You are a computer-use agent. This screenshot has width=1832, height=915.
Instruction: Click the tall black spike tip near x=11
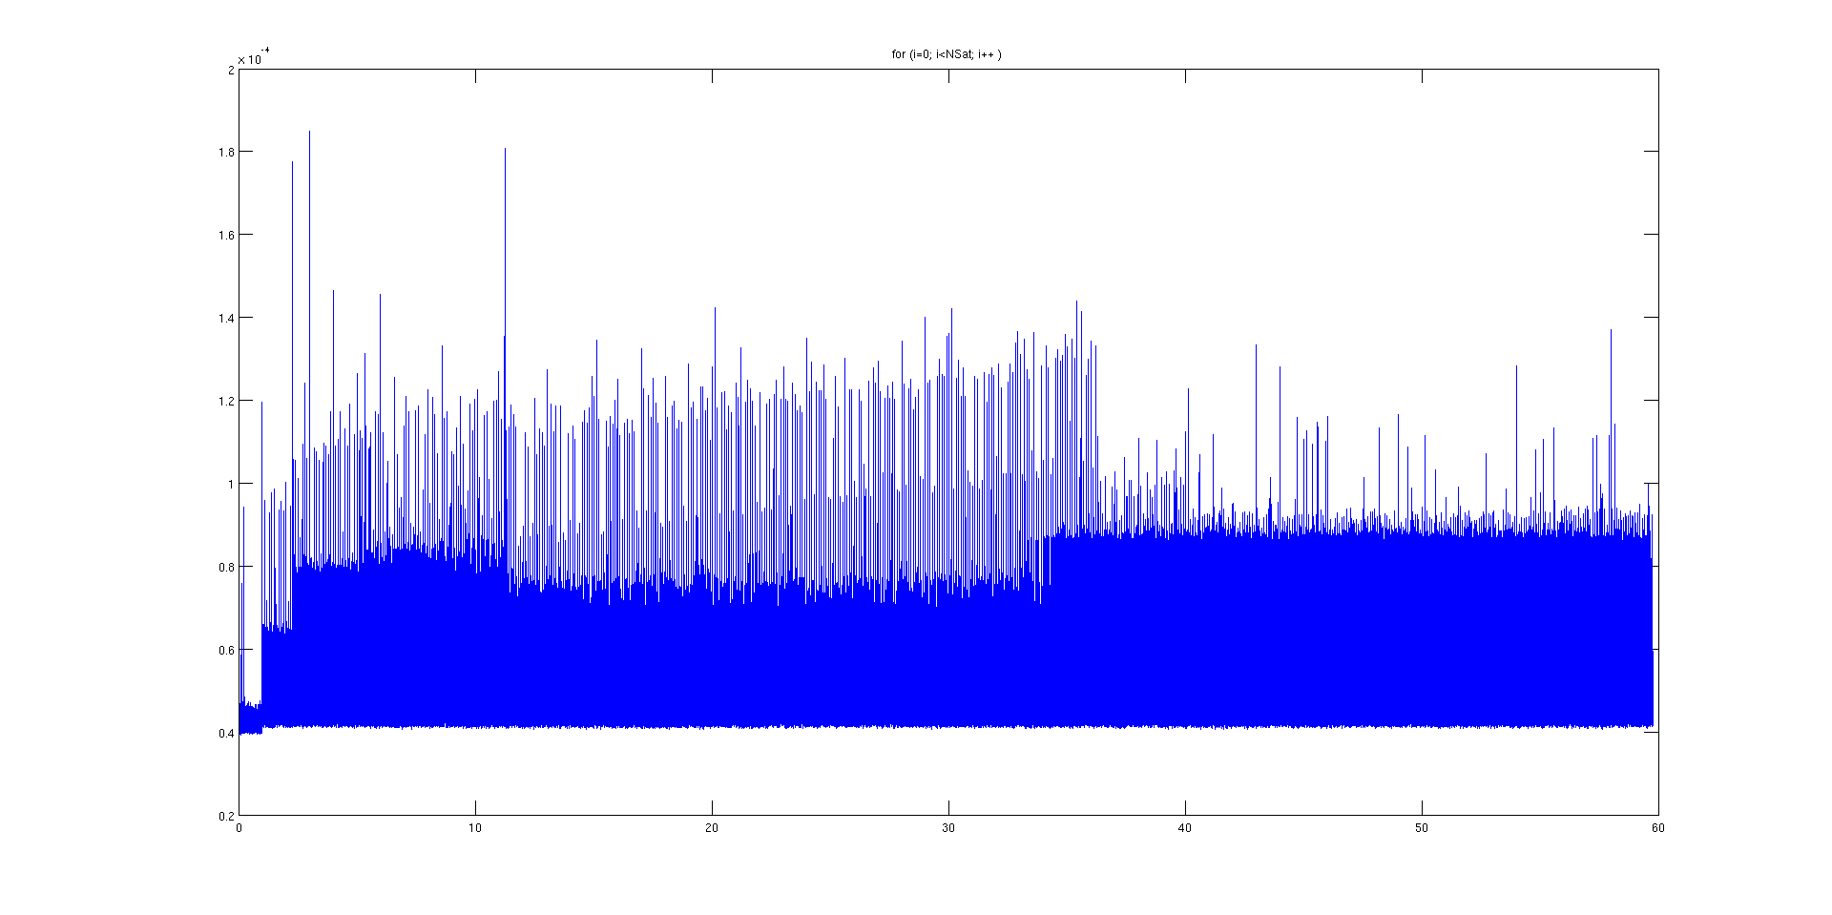(505, 150)
